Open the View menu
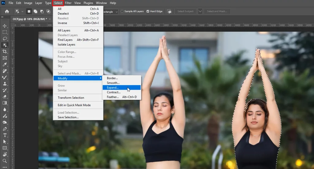Viewport: 314px width, 169px height. 78,3
